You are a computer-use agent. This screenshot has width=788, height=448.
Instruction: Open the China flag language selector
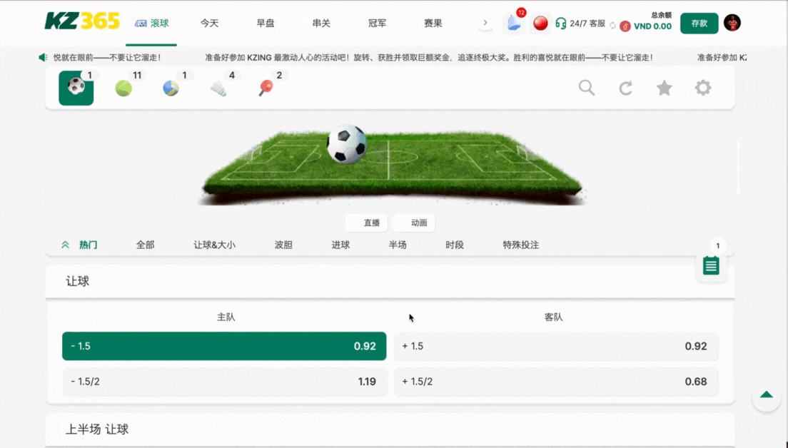[x=540, y=24]
